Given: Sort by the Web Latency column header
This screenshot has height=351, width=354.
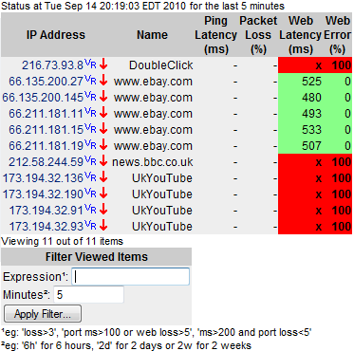Looking at the screenshot, I should coord(301,35).
